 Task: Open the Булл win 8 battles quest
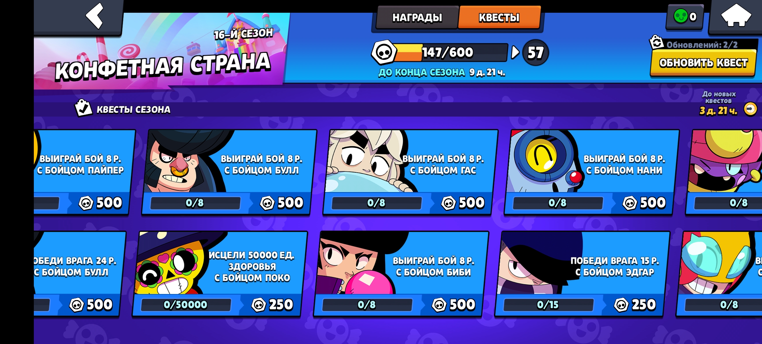(x=229, y=172)
